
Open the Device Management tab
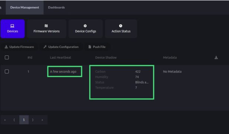[24, 7]
